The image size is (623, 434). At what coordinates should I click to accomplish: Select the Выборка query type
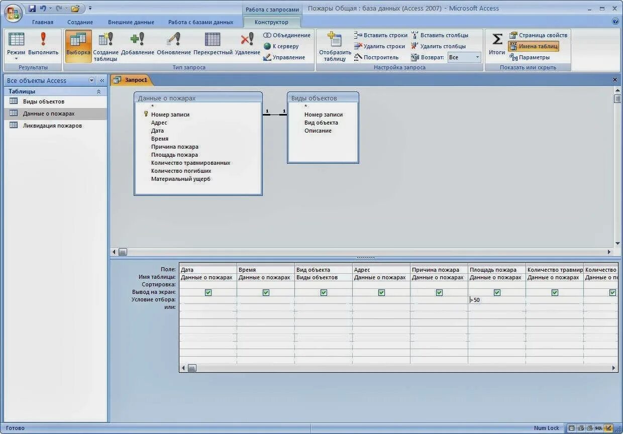tap(78, 46)
